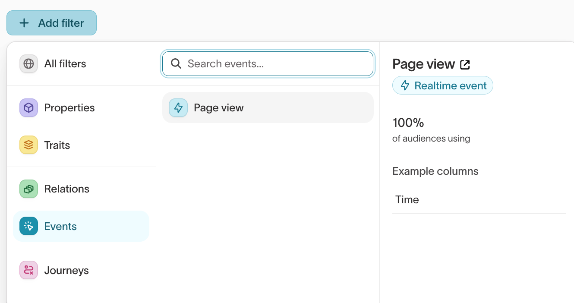Switch to the Journeys category
Image resolution: width=574 pixels, height=303 pixels.
point(66,270)
